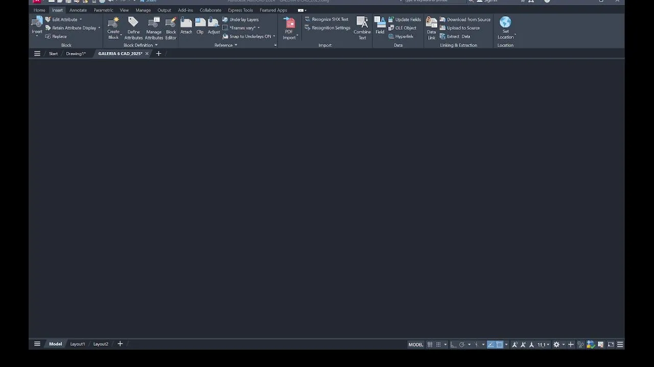Viewport: 654px width, 367px height.
Task: Toggle auto-scale annotation in status bar
Action: (x=523, y=345)
